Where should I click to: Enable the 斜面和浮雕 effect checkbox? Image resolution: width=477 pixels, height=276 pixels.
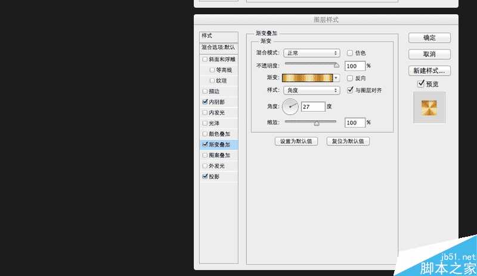(205, 59)
